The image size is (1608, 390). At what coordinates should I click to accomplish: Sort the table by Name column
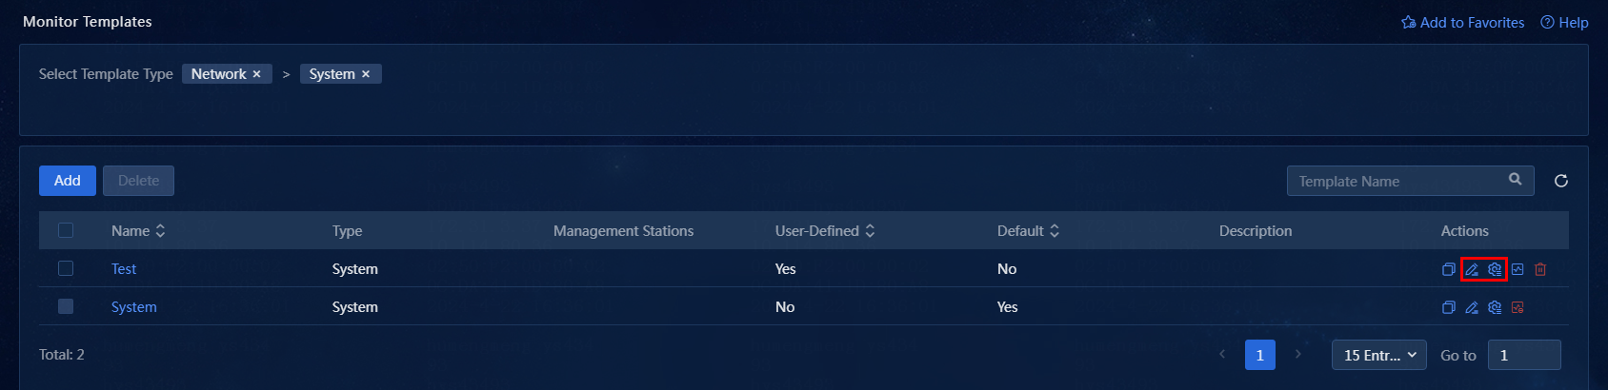[138, 231]
